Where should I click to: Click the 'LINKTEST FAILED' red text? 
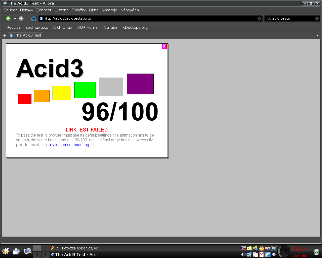tap(87, 130)
